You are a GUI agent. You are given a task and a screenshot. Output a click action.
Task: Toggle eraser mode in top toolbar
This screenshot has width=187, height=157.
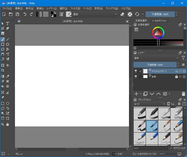point(122,14)
